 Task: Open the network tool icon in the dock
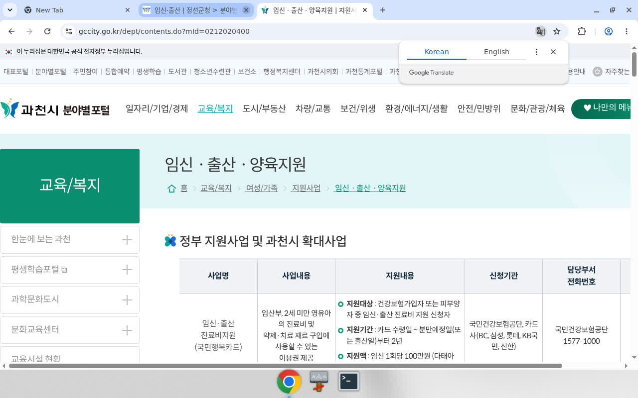point(319,381)
